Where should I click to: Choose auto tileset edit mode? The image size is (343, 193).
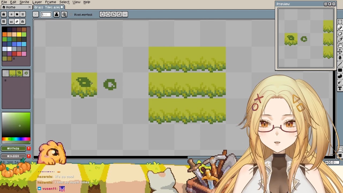pos(17,21)
